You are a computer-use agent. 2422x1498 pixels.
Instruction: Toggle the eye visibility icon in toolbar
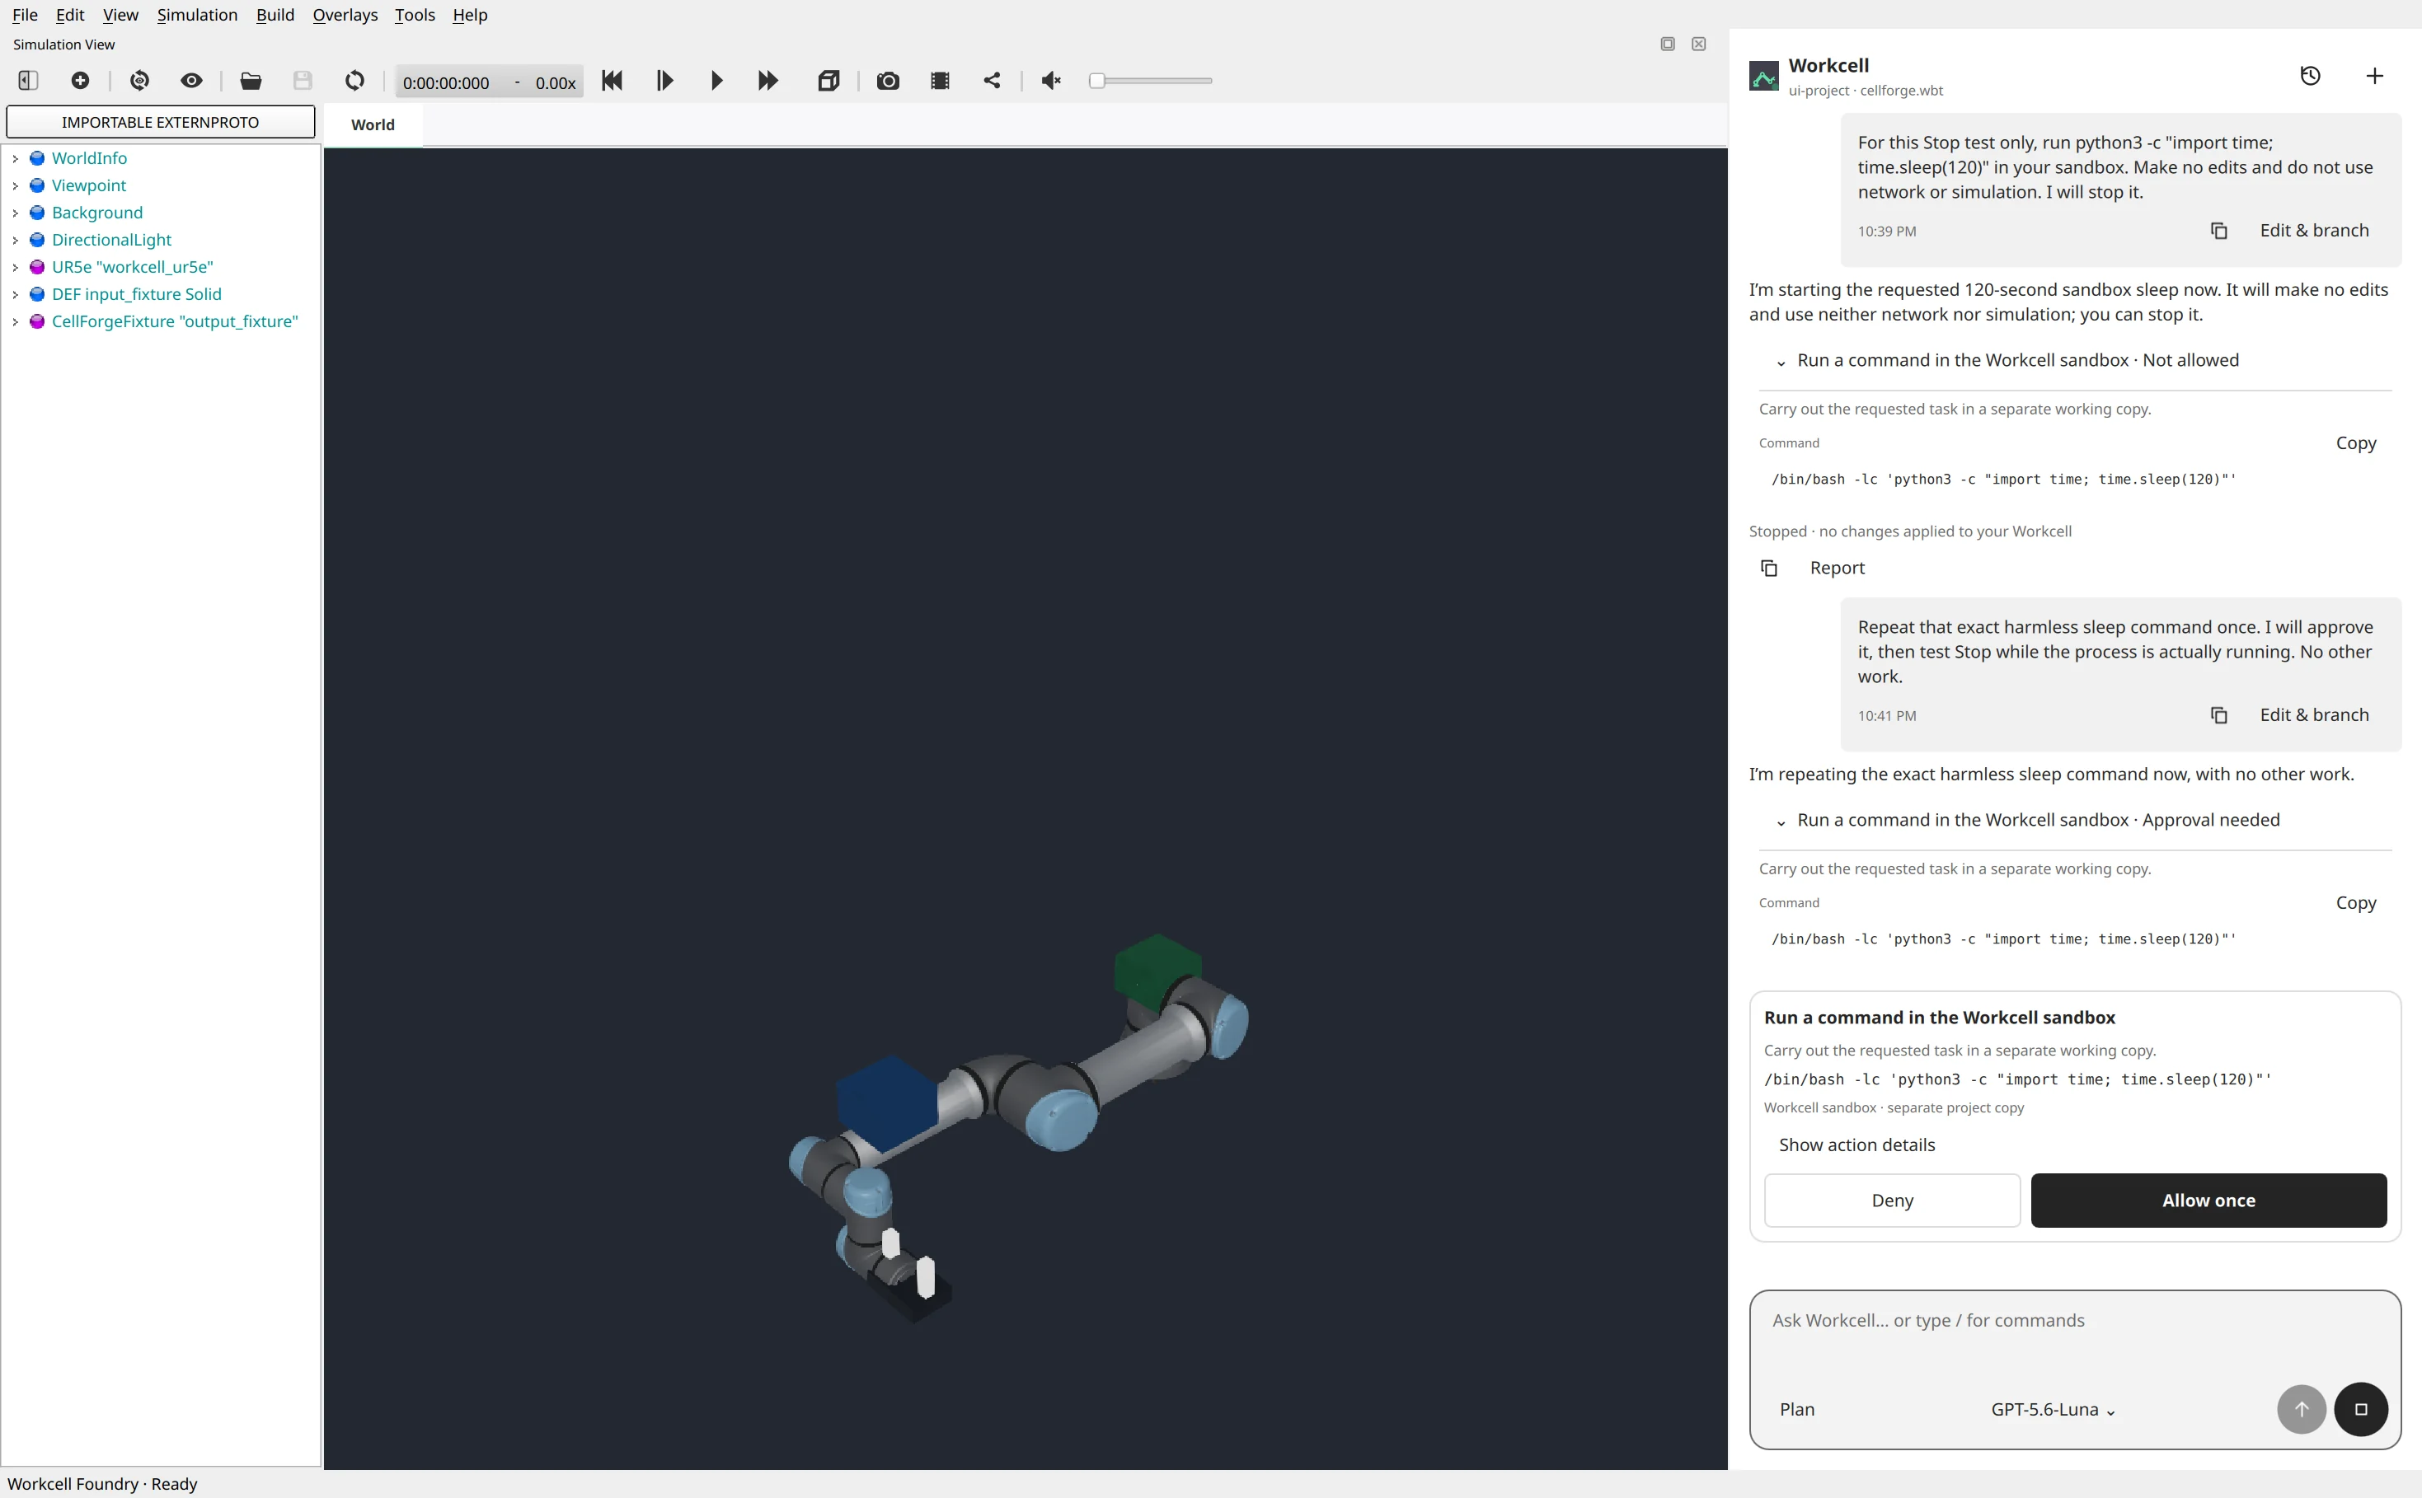(x=191, y=82)
